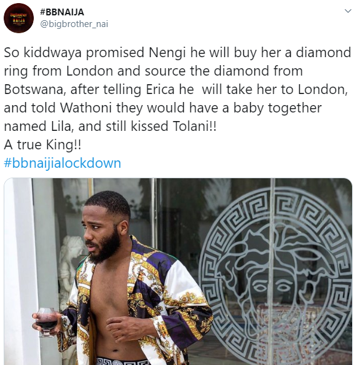Image resolution: width=357 pixels, height=365 pixels.
Task: Click the word "kiddwaya" in the tweet
Action: click(x=53, y=52)
